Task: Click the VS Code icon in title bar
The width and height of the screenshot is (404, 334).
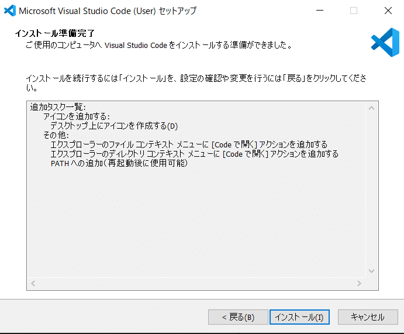Action: (10, 11)
